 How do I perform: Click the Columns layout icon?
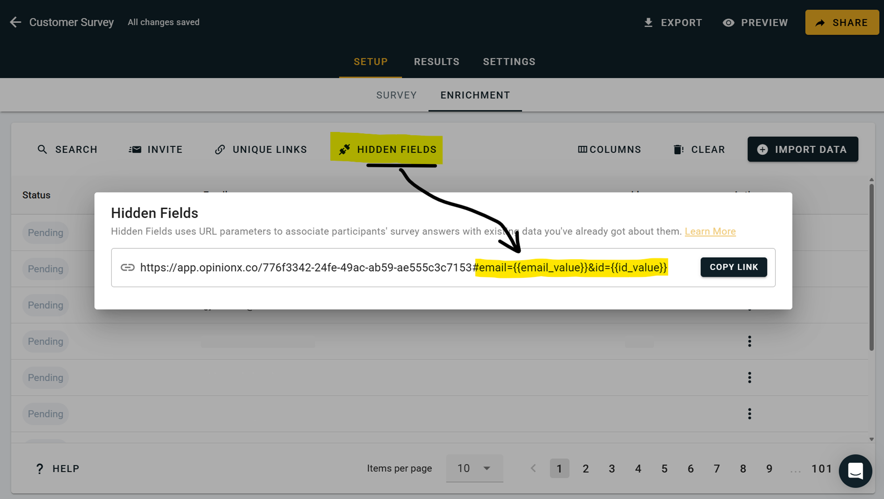(x=582, y=149)
